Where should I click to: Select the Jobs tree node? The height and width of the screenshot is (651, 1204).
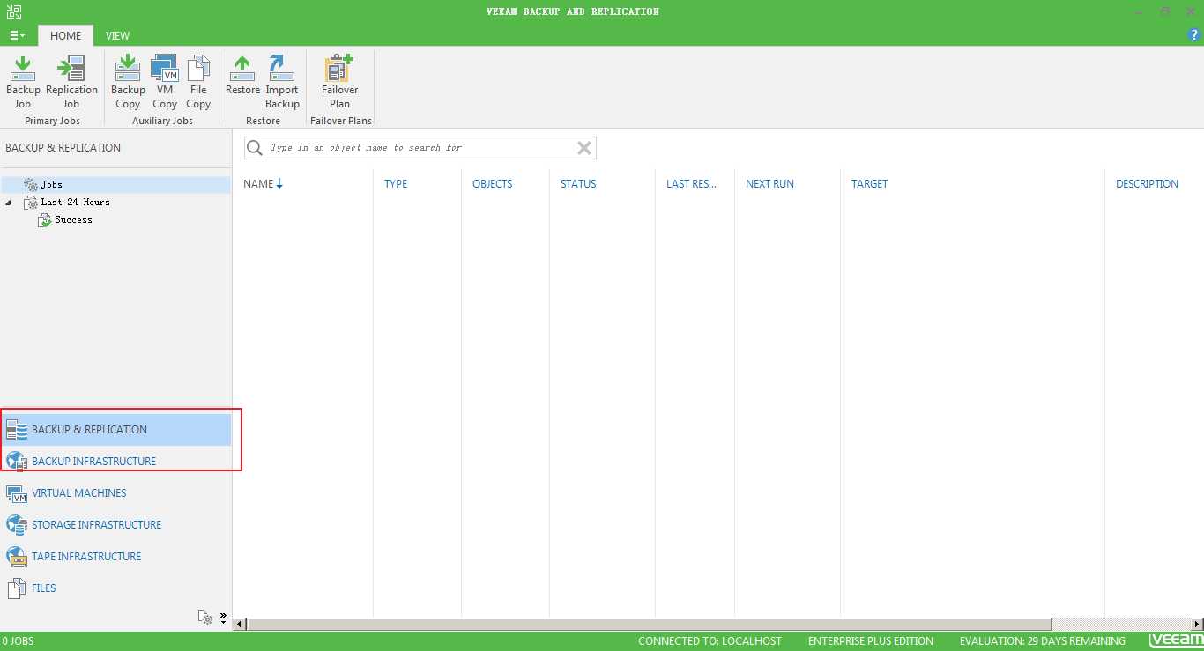click(117, 184)
